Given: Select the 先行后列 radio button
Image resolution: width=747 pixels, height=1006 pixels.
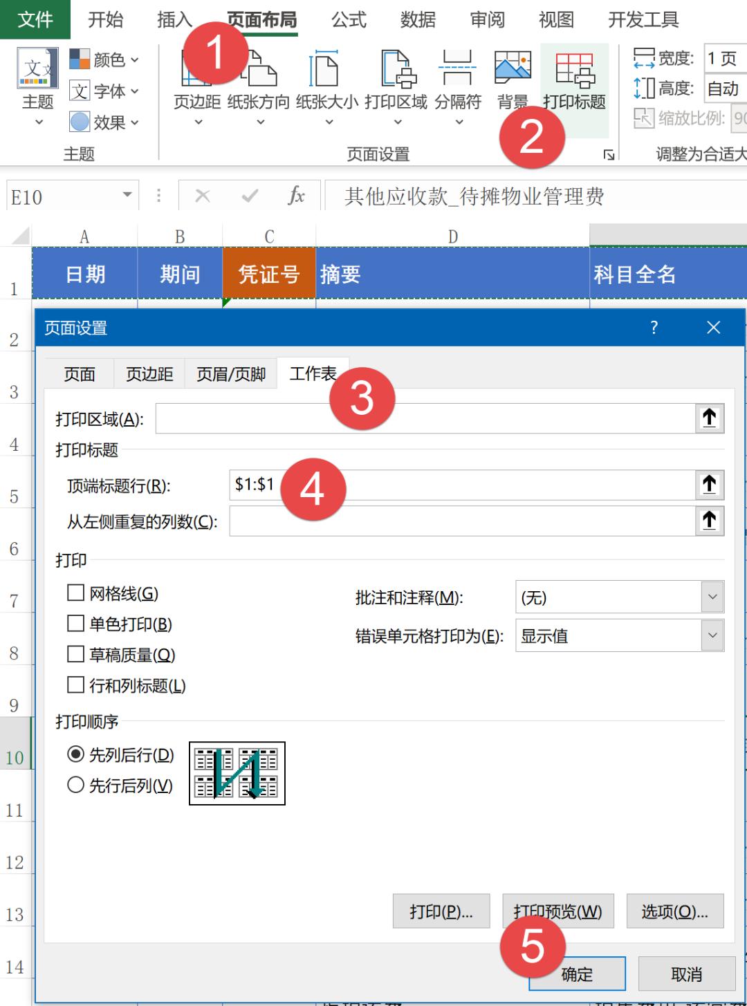Looking at the screenshot, I should click(x=76, y=785).
